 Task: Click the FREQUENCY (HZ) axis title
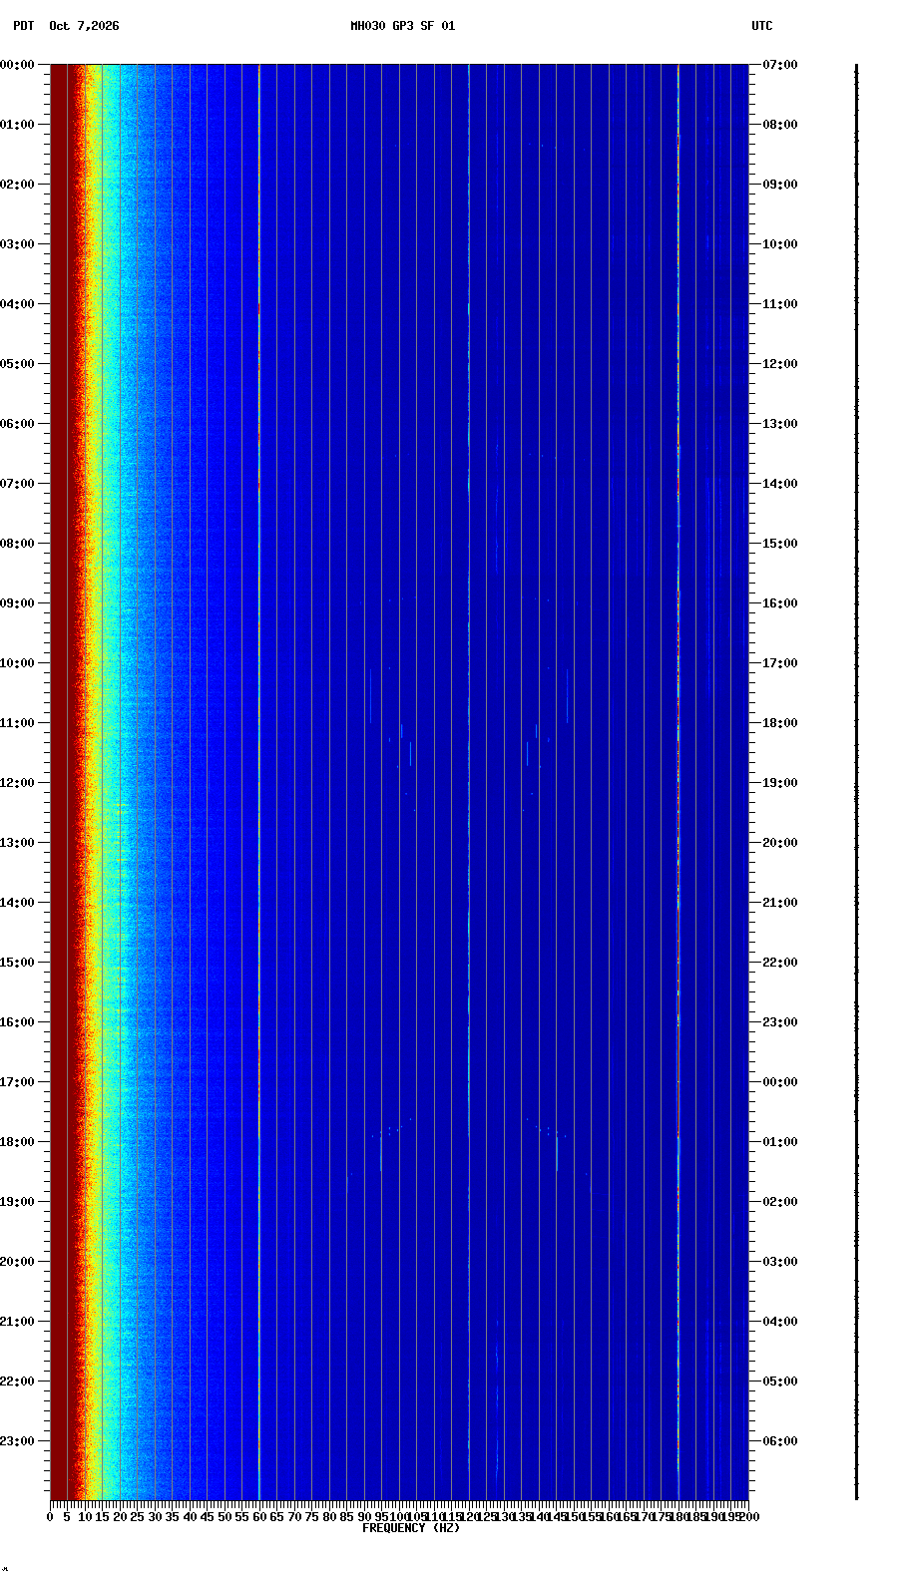point(411,1528)
